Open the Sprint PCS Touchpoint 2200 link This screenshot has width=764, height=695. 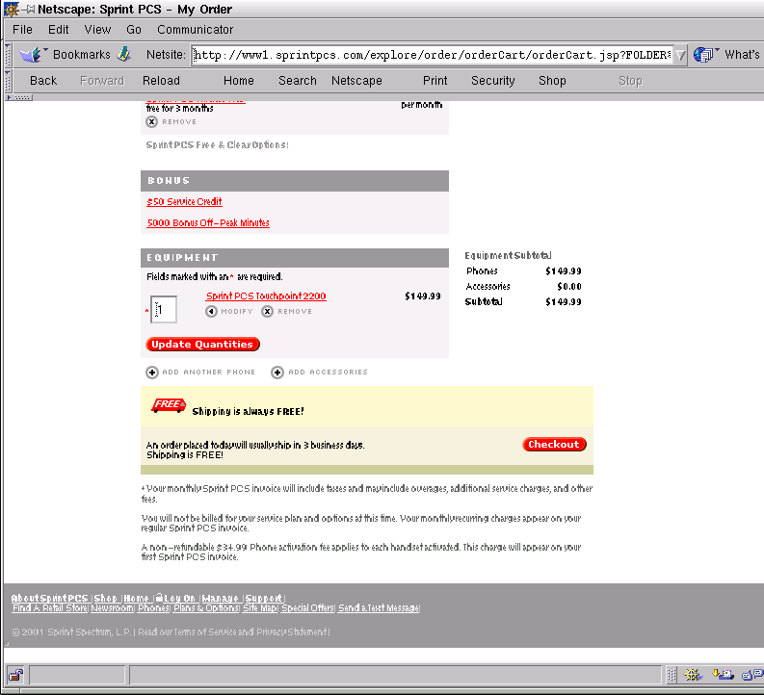tap(266, 296)
